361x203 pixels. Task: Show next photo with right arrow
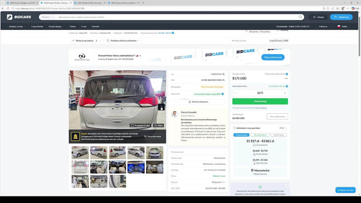point(161,107)
